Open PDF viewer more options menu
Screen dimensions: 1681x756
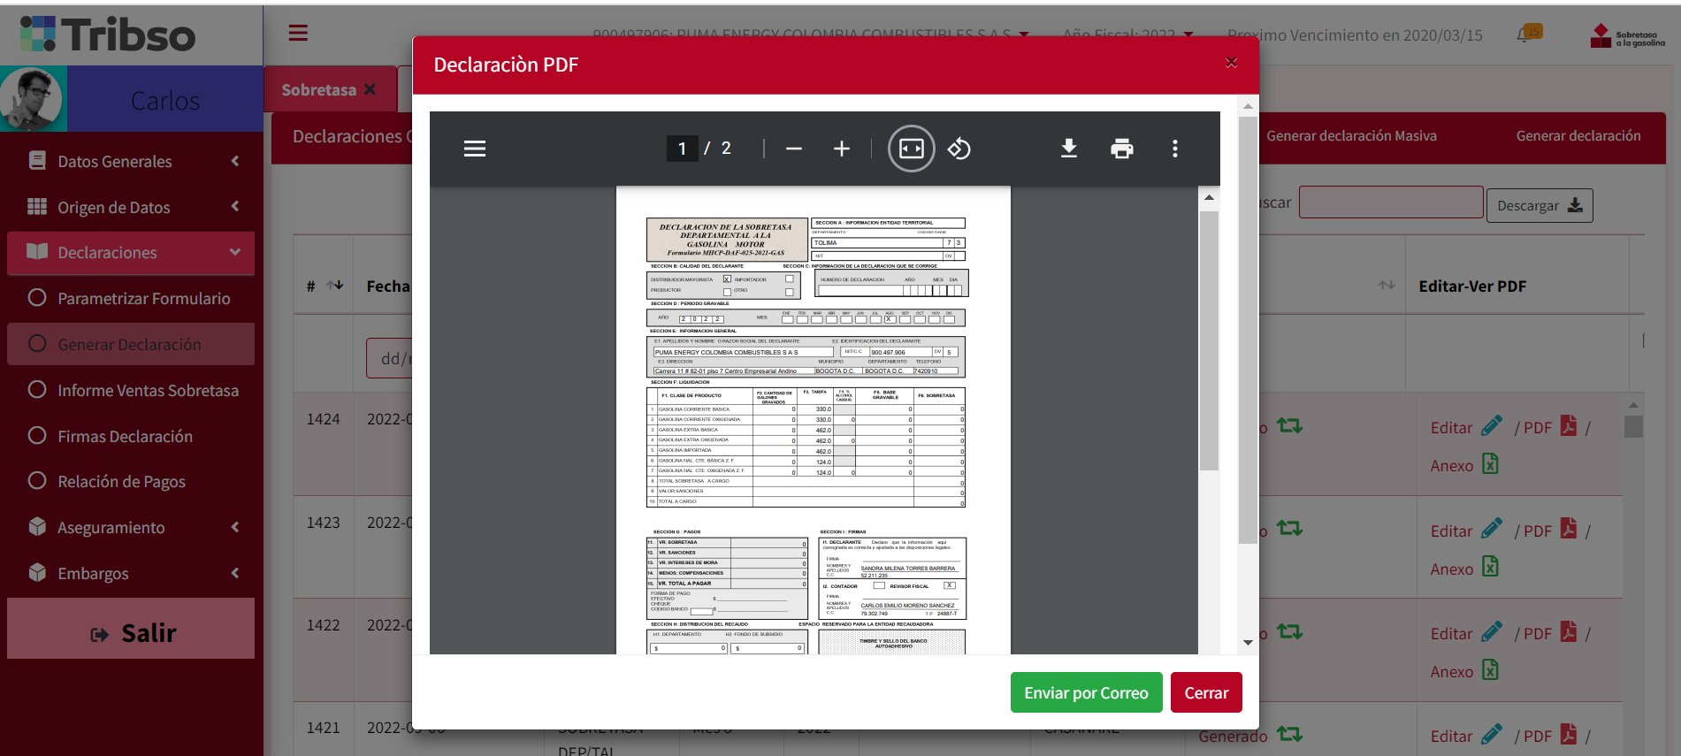tap(1175, 149)
